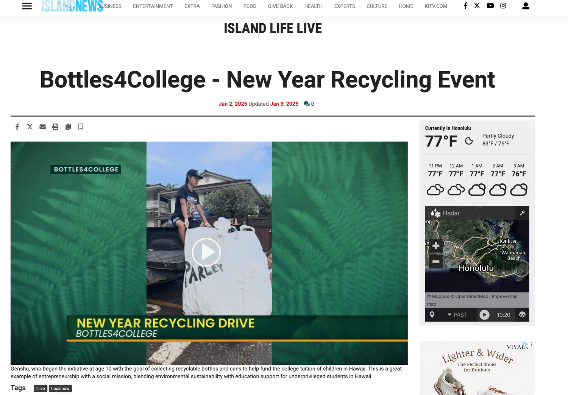Open the Facebook page from header
568x395 pixels.
465,6
